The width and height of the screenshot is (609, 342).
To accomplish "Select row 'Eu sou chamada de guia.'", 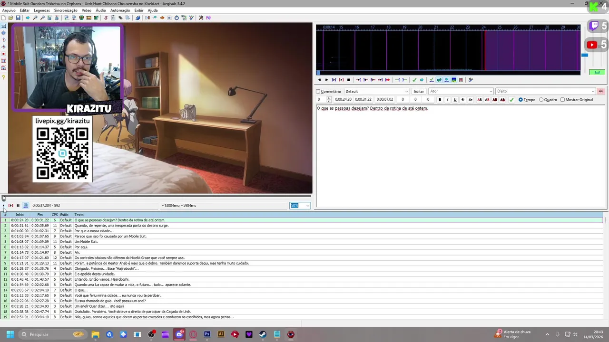I will (303, 301).
